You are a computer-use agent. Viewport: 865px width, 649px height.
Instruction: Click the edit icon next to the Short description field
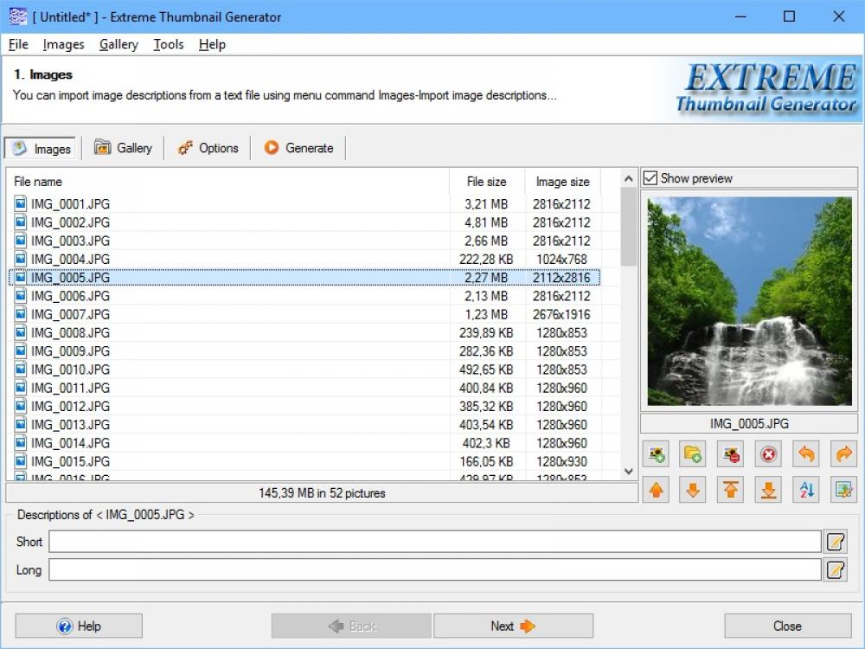pos(836,541)
